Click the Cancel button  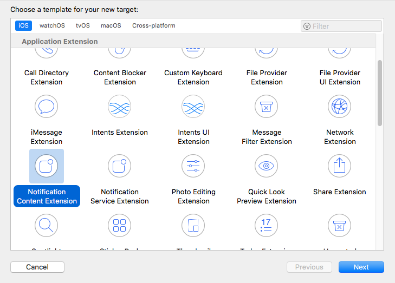pyautogui.click(x=37, y=267)
